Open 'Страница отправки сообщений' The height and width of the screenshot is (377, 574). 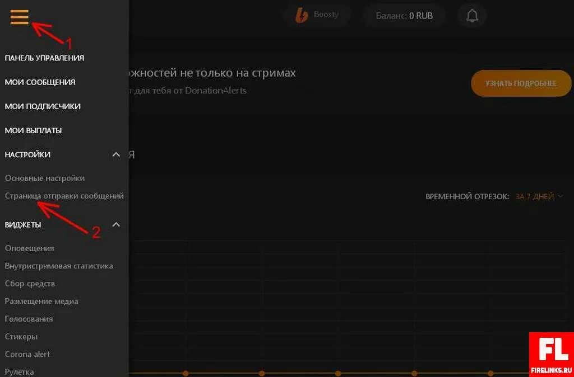64,196
